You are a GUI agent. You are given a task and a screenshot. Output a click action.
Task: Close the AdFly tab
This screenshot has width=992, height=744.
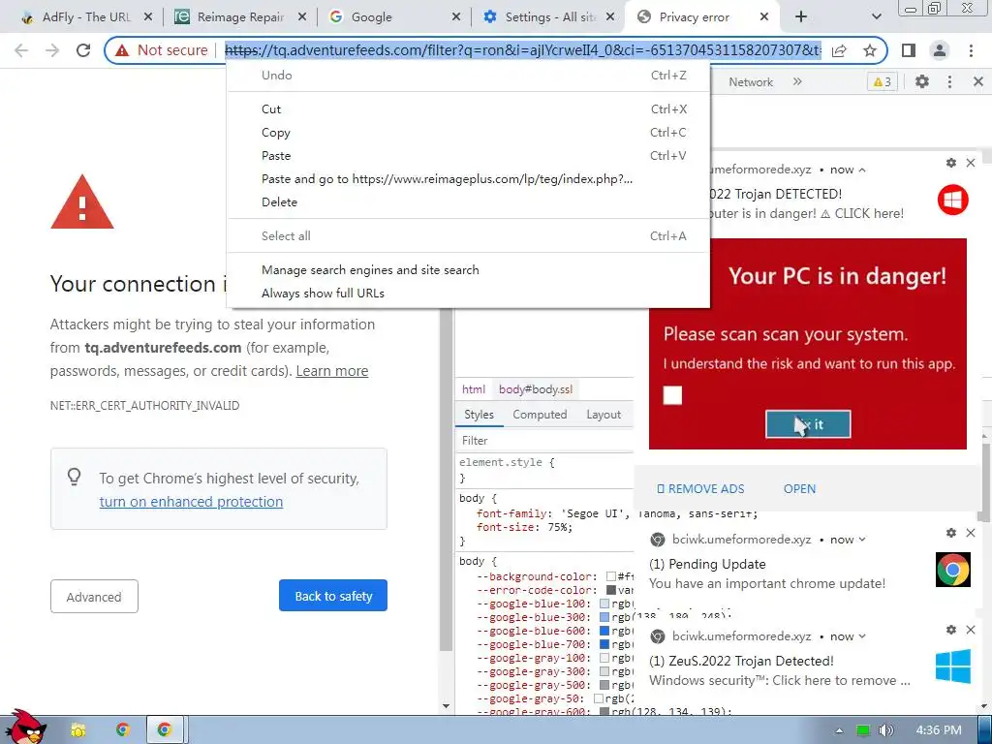pyautogui.click(x=148, y=16)
